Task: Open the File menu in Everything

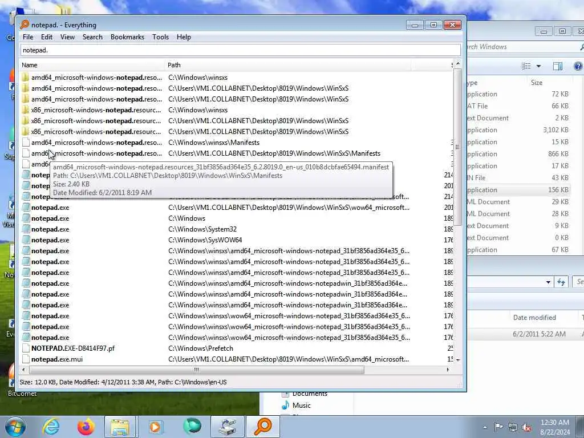Action: (x=28, y=37)
